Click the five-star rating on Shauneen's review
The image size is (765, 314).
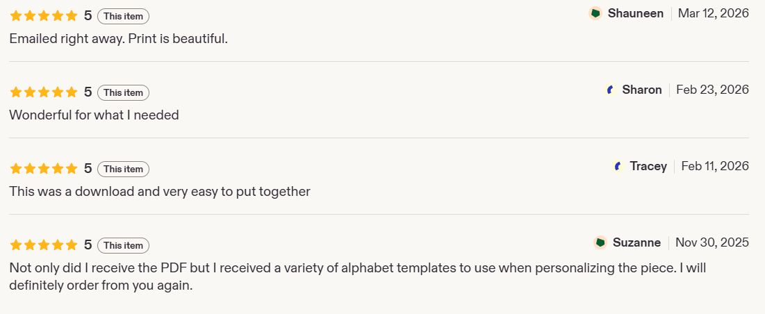click(43, 16)
